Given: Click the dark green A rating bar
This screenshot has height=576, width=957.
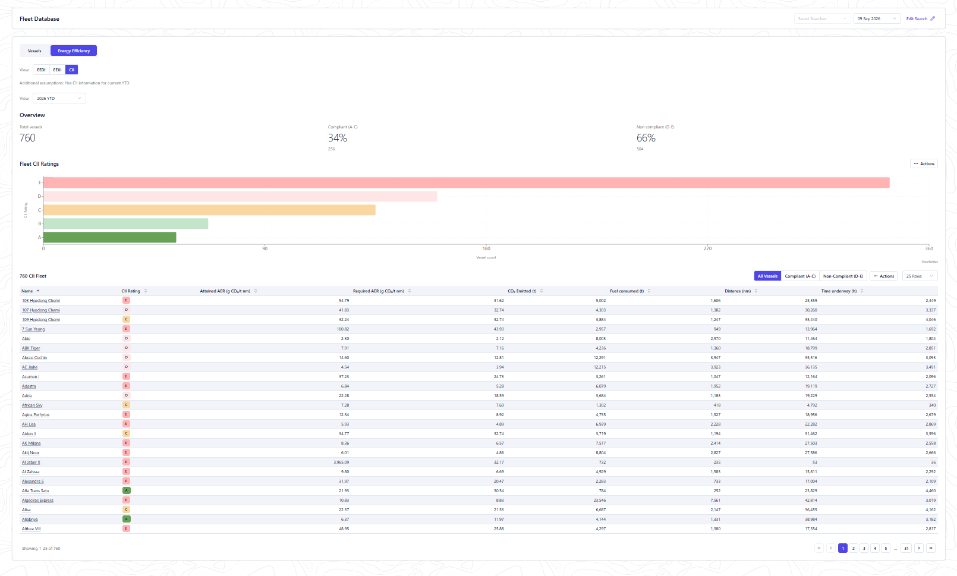Looking at the screenshot, I should (110, 237).
